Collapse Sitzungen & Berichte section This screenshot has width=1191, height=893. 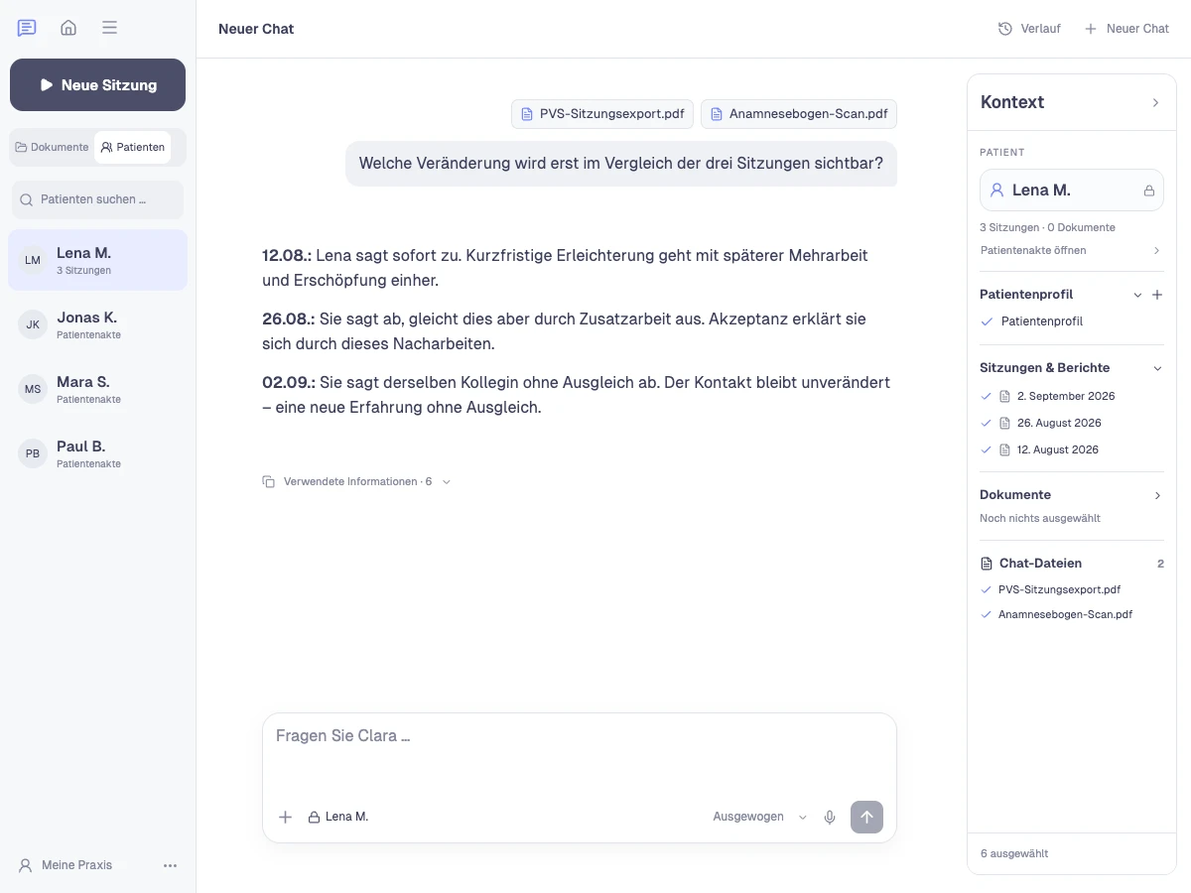pyautogui.click(x=1157, y=368)
